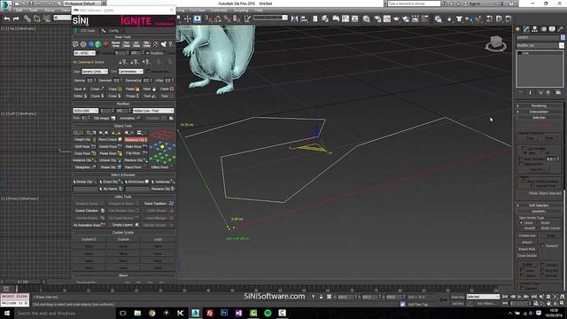Click the Height Obj tool button
This screenshot has height=319, width=567.
[x=85, y=140]
